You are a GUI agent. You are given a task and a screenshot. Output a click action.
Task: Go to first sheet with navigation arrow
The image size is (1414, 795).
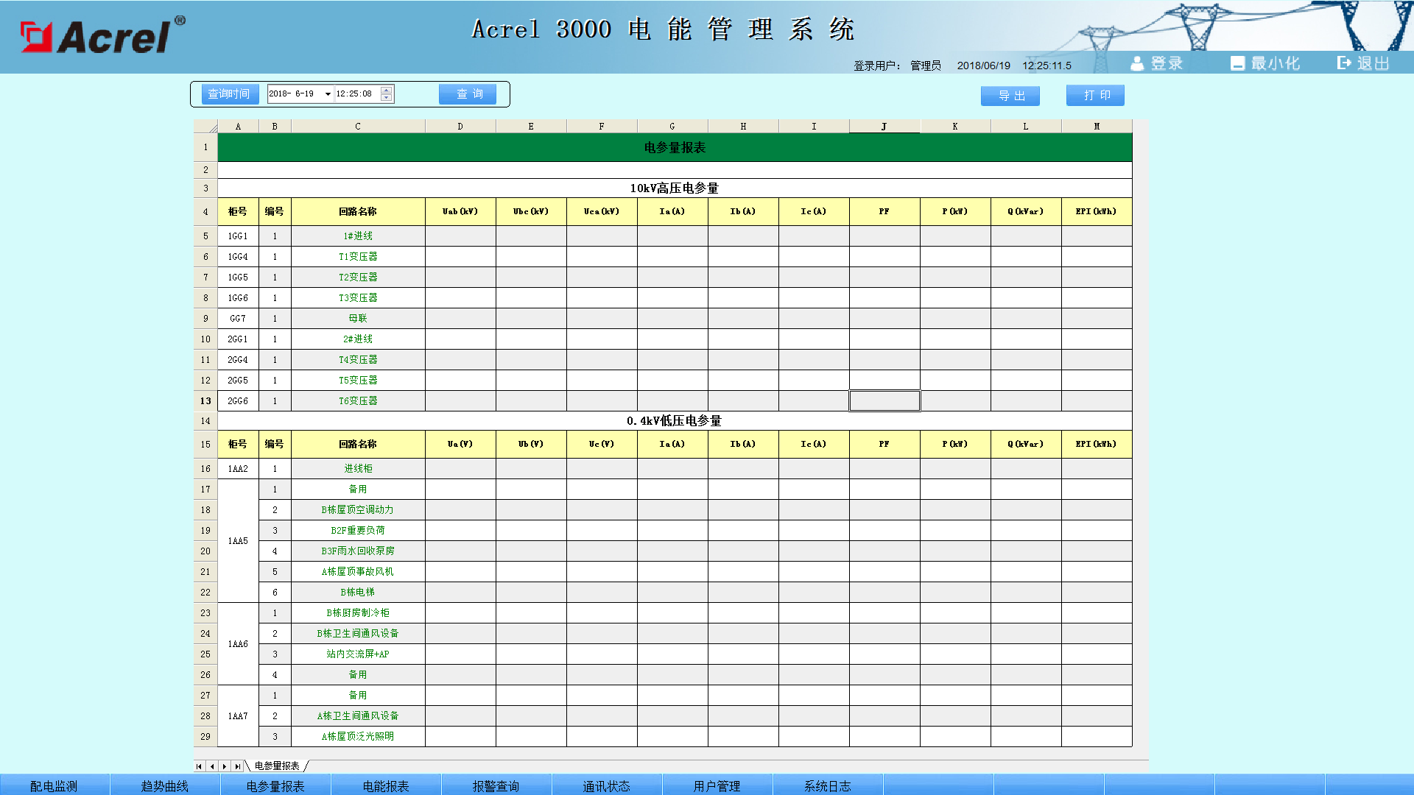point(199,766)
